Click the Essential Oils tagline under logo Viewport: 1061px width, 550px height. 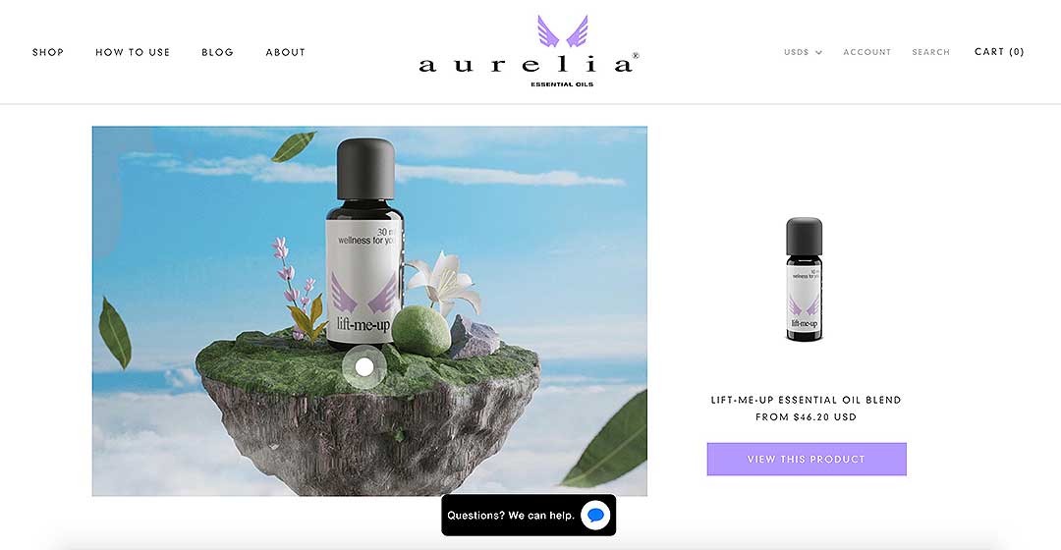click(562, 84)
